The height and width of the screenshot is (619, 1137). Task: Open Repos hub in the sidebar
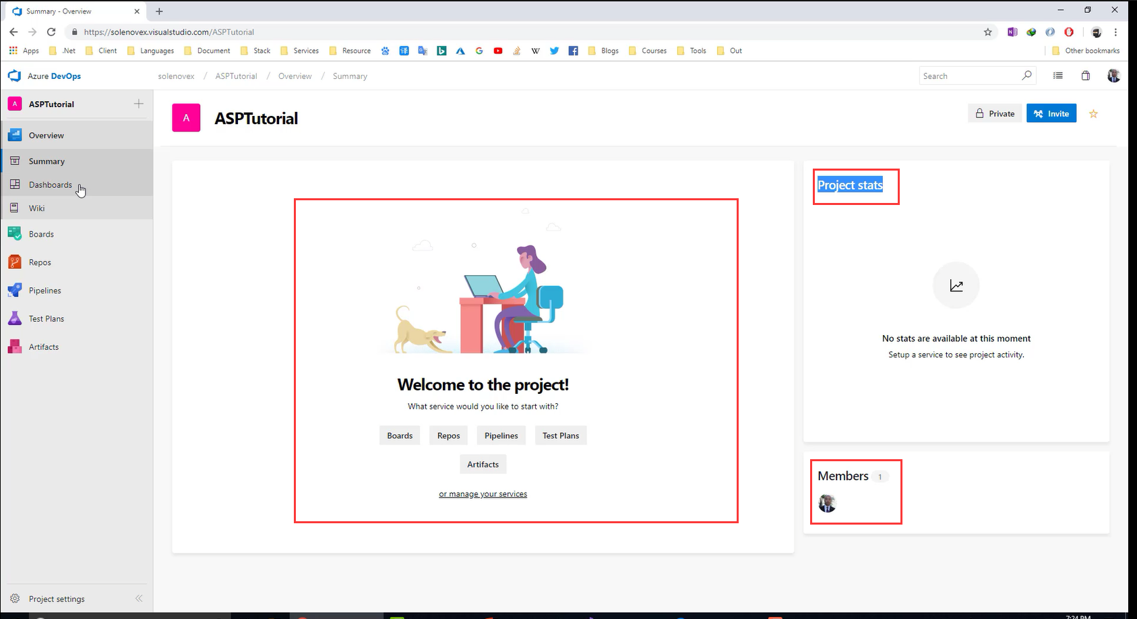pyautogui.click(x=77, y=262)
